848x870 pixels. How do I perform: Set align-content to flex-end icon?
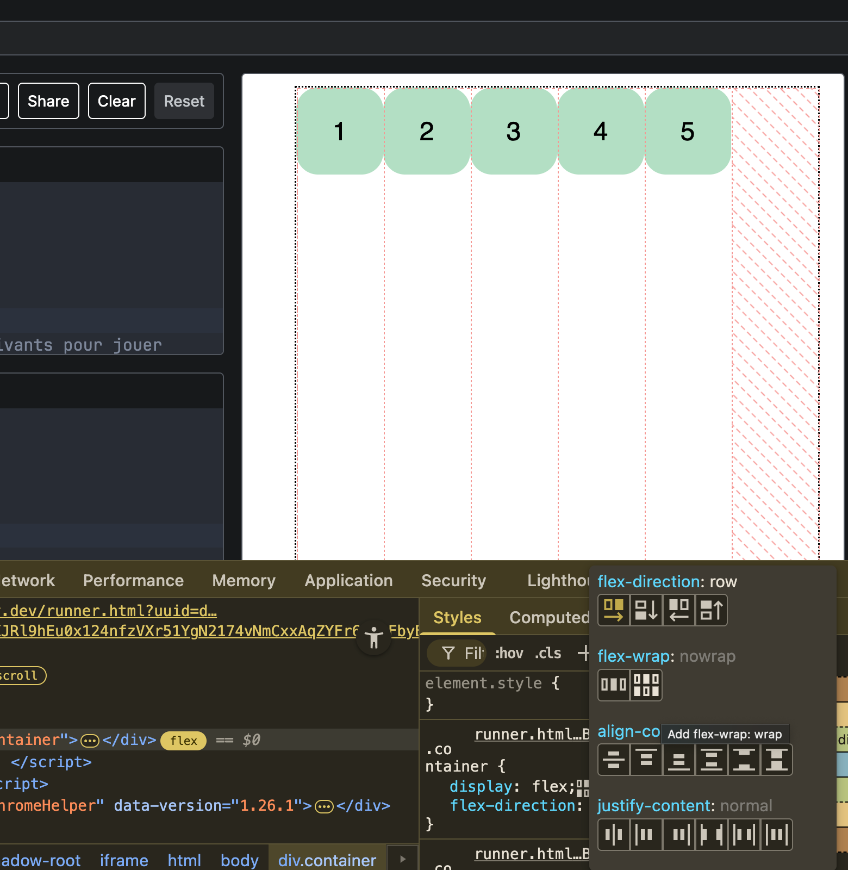[679, 760]
